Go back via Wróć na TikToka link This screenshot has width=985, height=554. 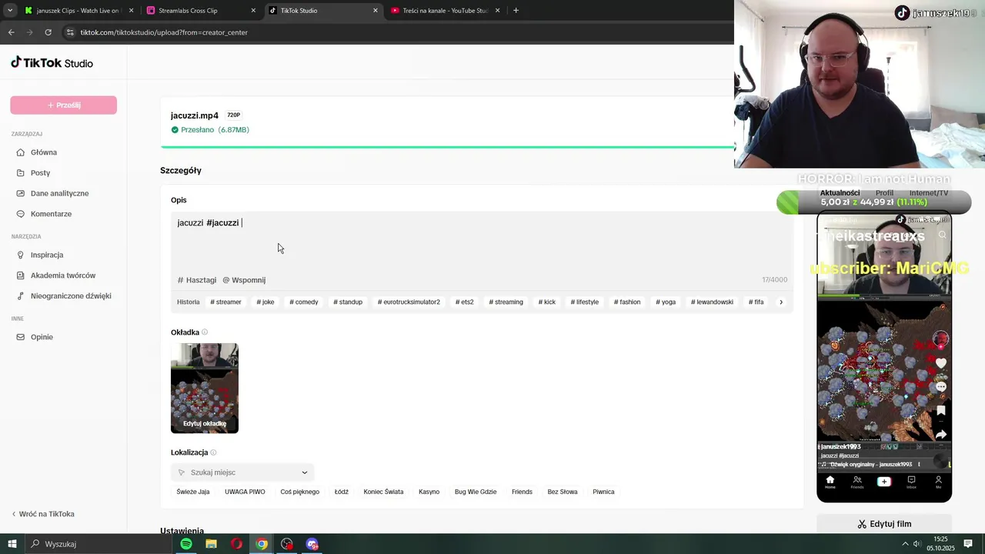(x=43, y=514)
